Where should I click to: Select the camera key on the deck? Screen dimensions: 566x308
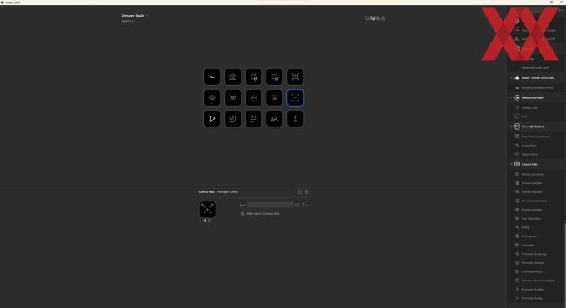click(233, 77)
